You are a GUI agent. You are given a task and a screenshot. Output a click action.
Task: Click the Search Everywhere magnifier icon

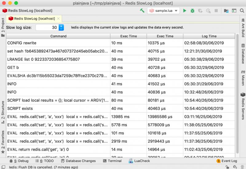[x=241, y=10]
